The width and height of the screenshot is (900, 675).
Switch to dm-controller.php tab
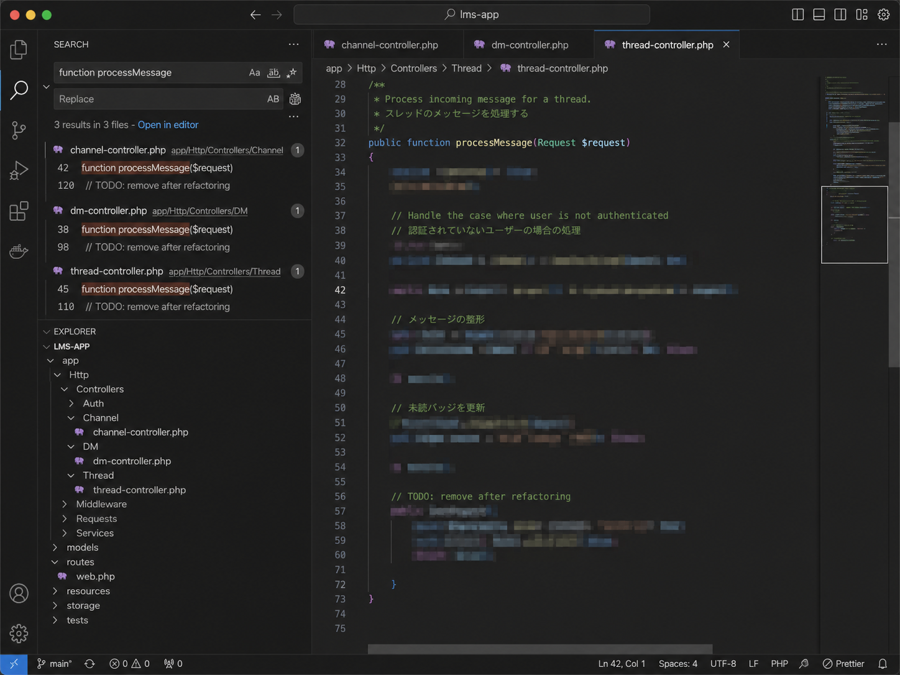point(529,45)
